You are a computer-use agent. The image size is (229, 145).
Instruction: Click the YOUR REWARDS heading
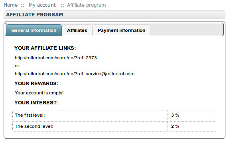[x=36, y=83]
